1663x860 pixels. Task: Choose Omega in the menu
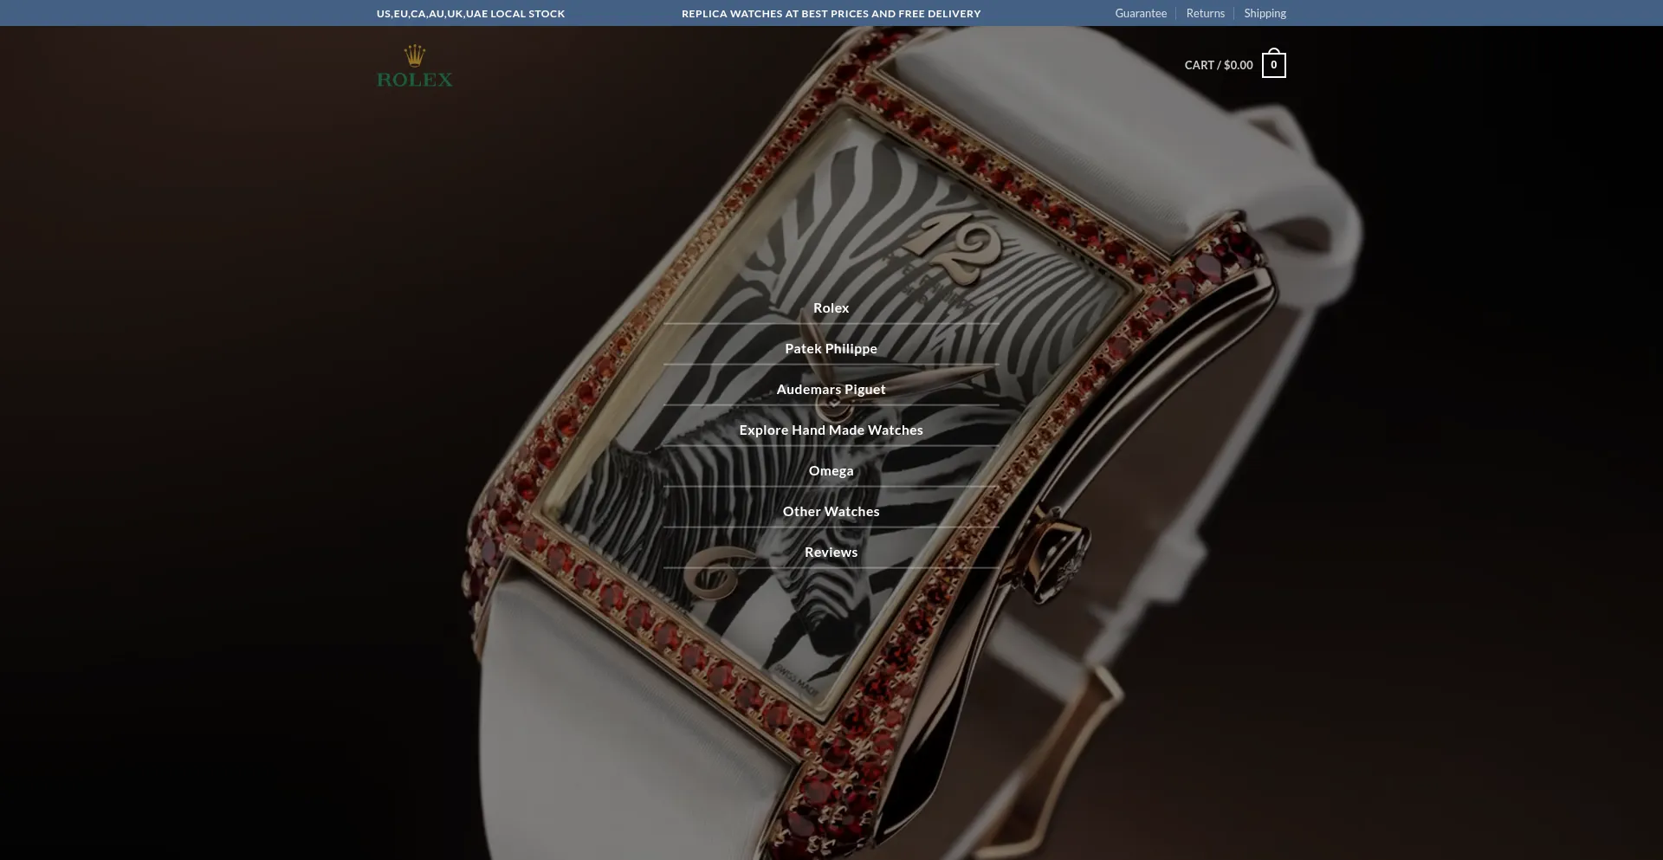[x=831, y=471]
